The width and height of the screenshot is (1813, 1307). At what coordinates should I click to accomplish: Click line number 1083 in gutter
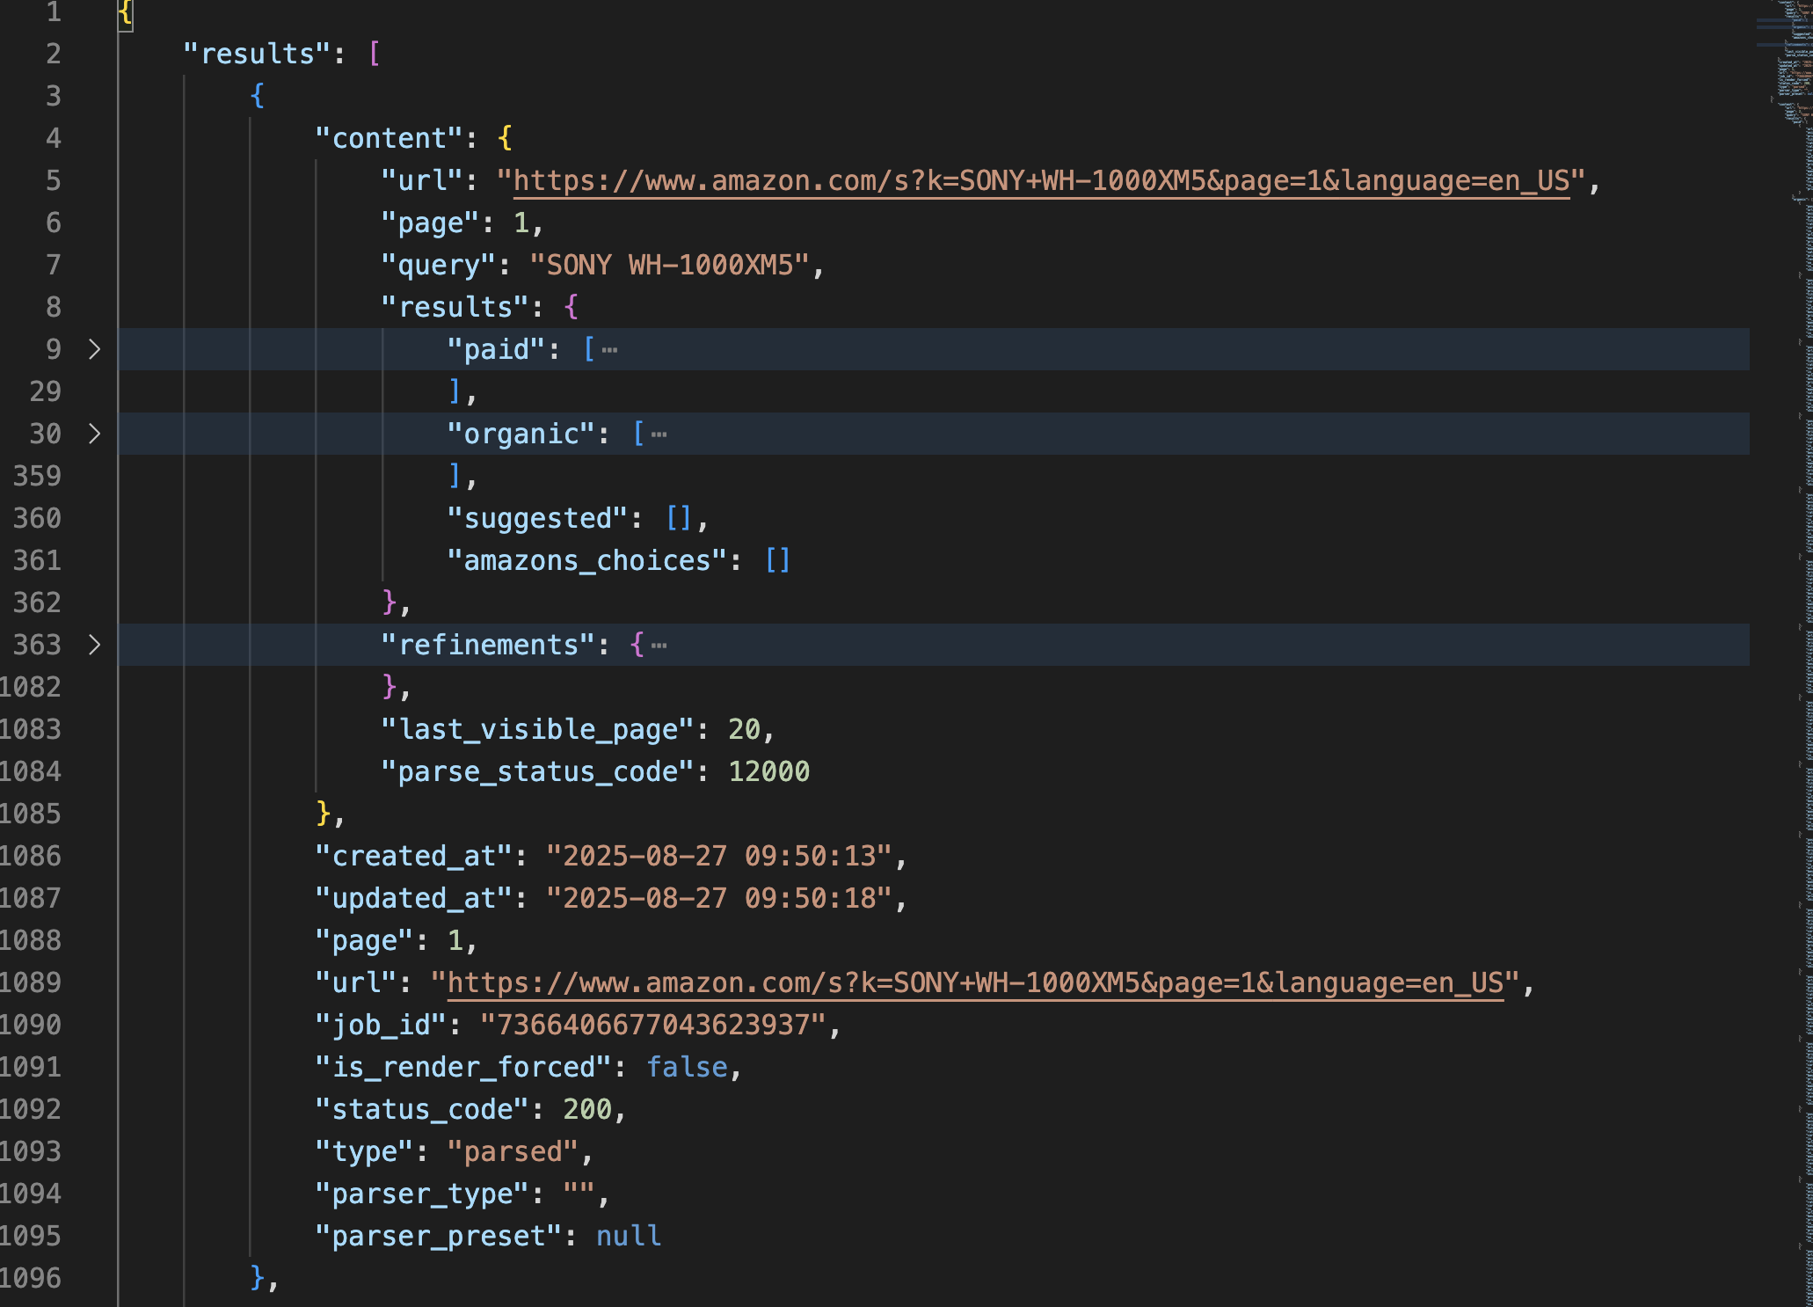[31, 729]
